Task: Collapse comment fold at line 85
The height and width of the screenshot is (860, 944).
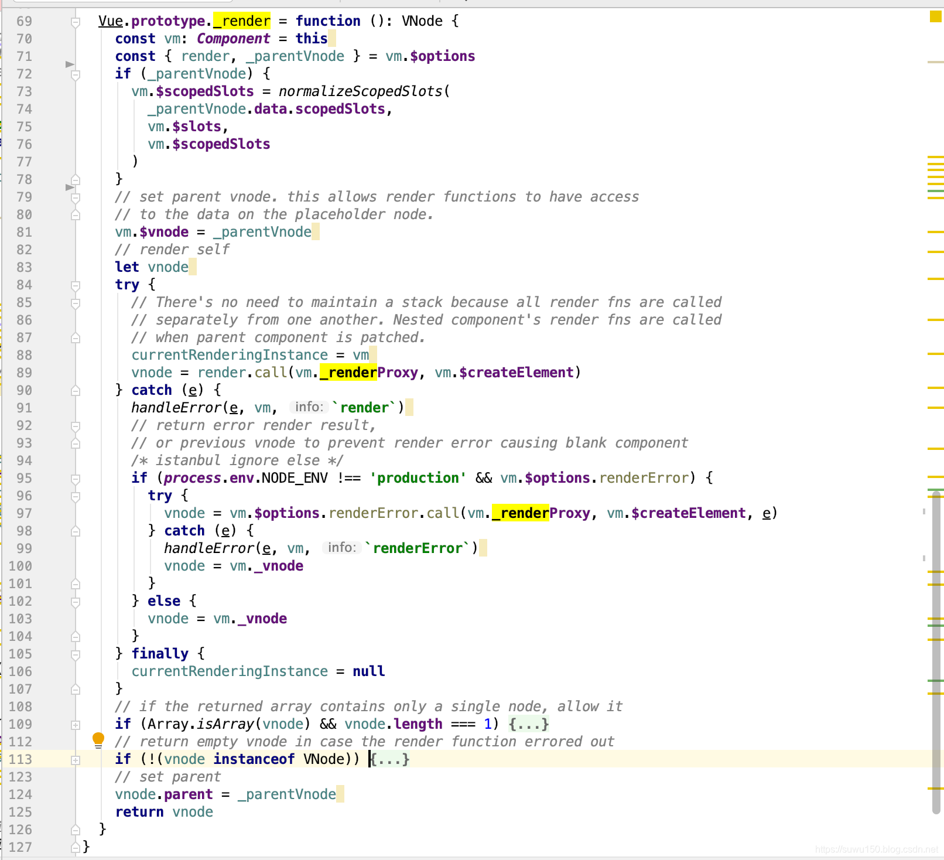Action: (x=76, y=303)
